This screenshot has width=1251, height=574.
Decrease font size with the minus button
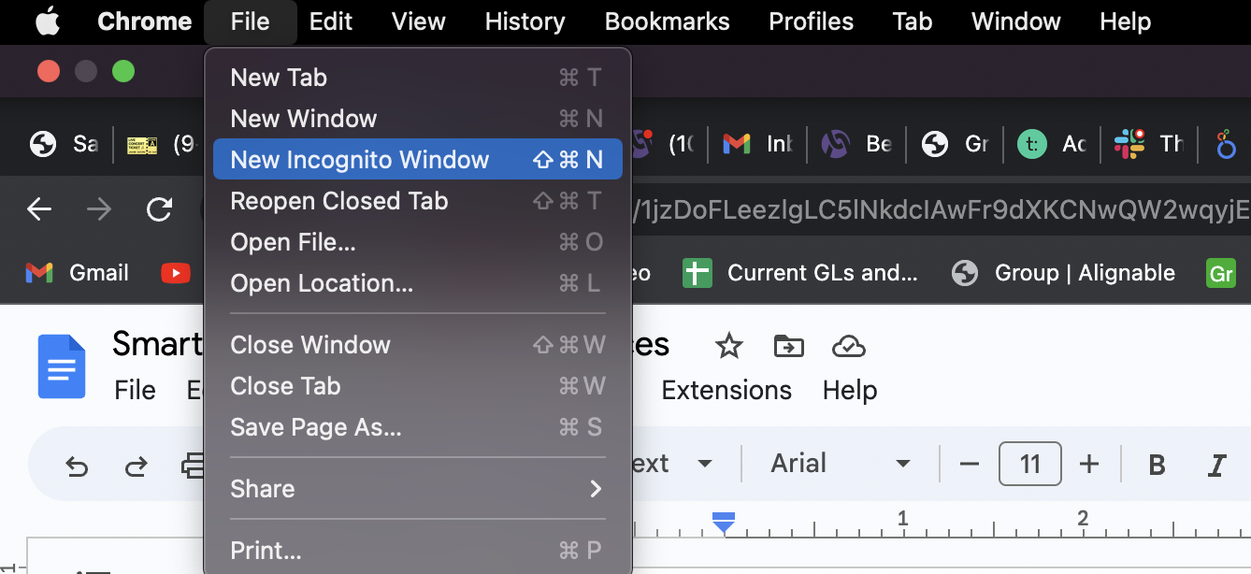tap(969, 464)
